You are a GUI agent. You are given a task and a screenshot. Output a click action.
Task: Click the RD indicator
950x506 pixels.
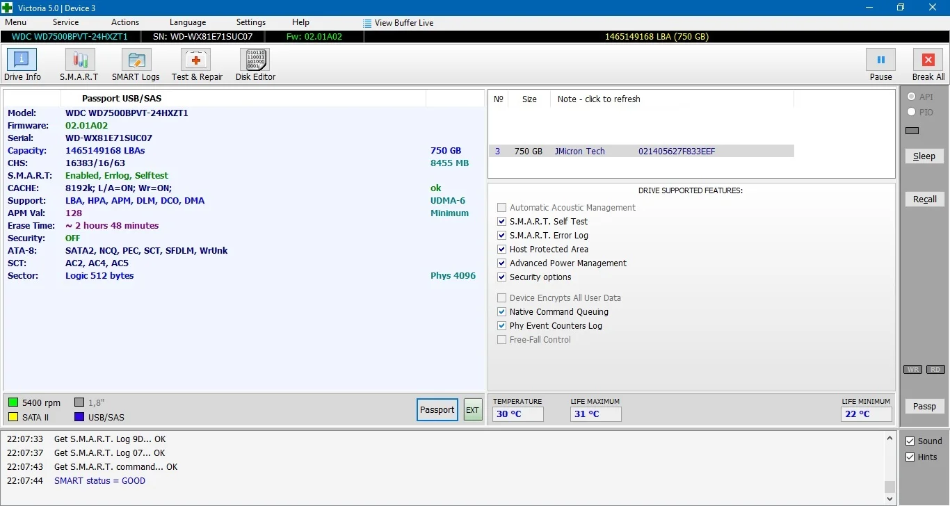coord(935,370)
